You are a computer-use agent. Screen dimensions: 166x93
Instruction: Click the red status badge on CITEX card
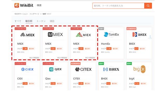pos(75,64)
